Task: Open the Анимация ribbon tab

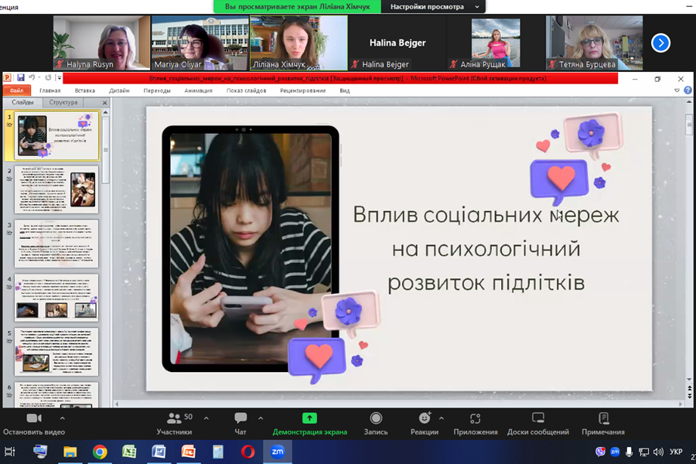Action: point(198,90)
